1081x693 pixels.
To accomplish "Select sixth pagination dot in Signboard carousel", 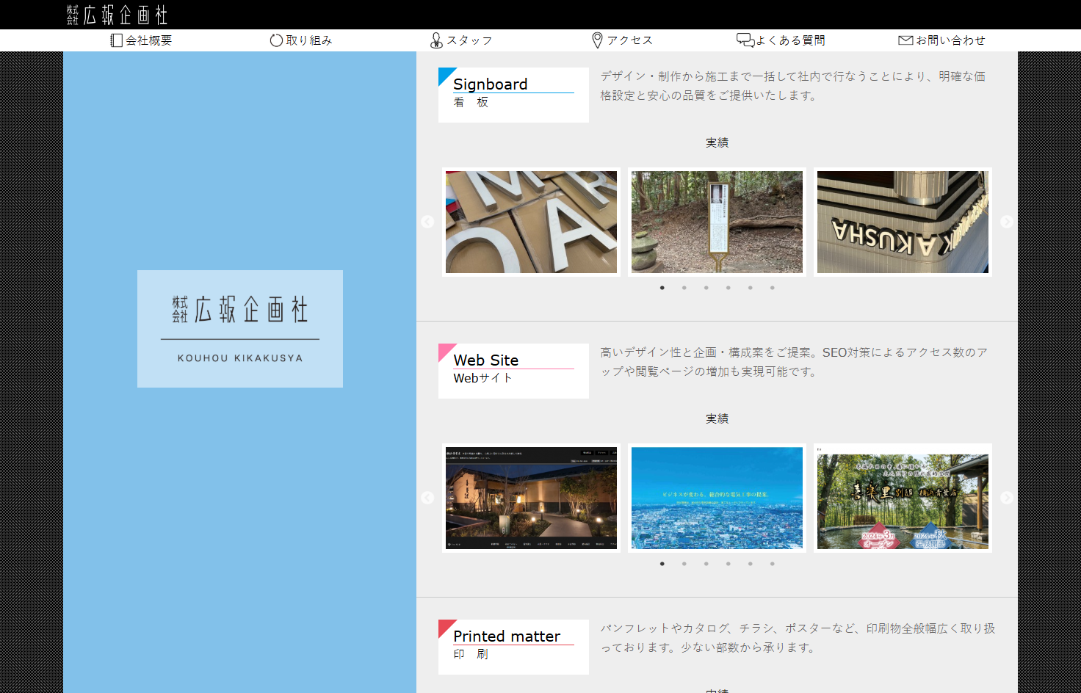I will [773, 288].
